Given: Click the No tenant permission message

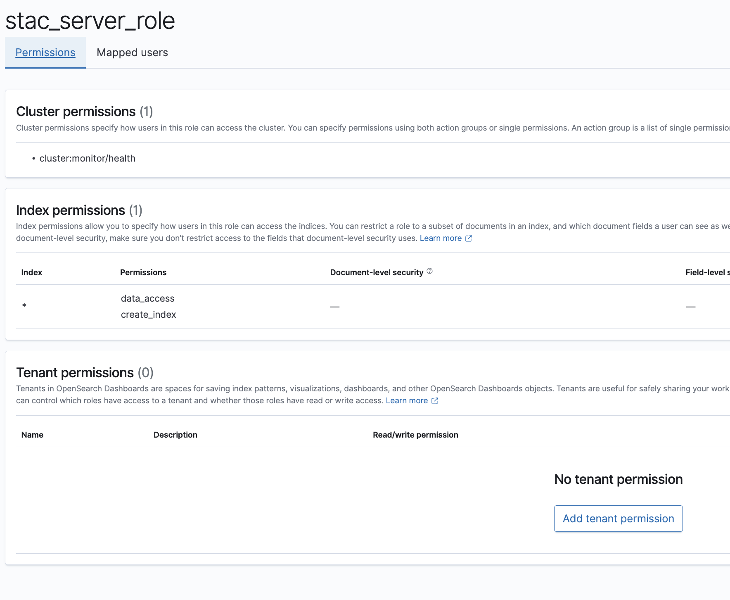Looking at the screenshot, I should 618,479.
